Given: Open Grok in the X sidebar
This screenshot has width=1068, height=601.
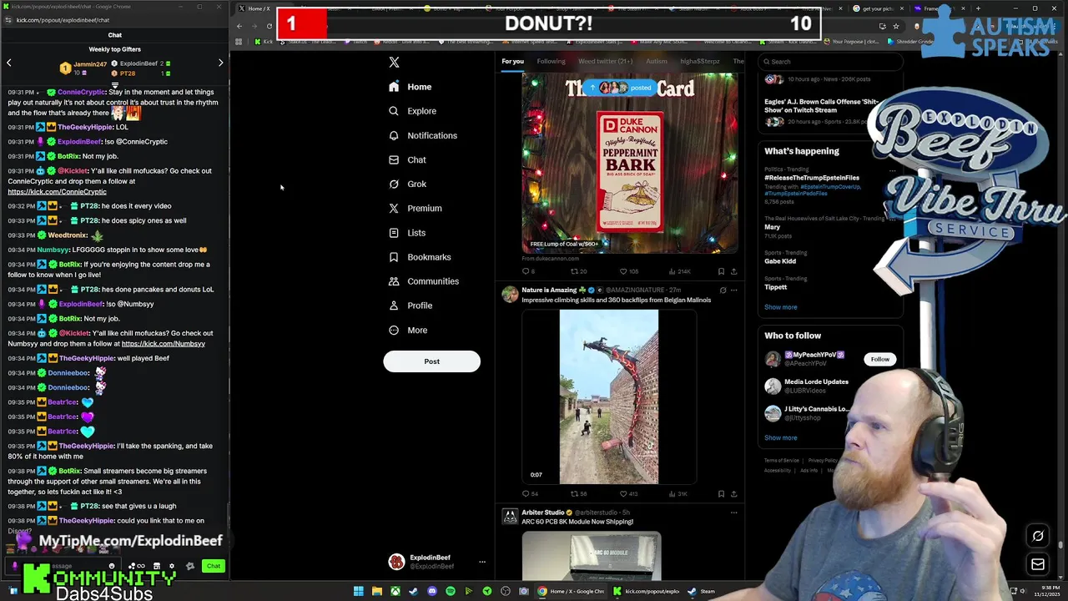Looking at the screenshot, I should (407, 184).
